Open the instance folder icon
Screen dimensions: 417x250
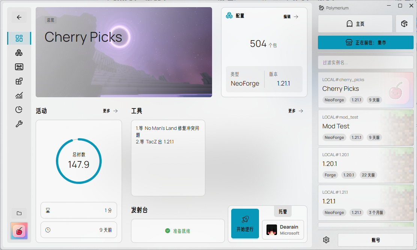pyautogui.click(x=19, y=213)
